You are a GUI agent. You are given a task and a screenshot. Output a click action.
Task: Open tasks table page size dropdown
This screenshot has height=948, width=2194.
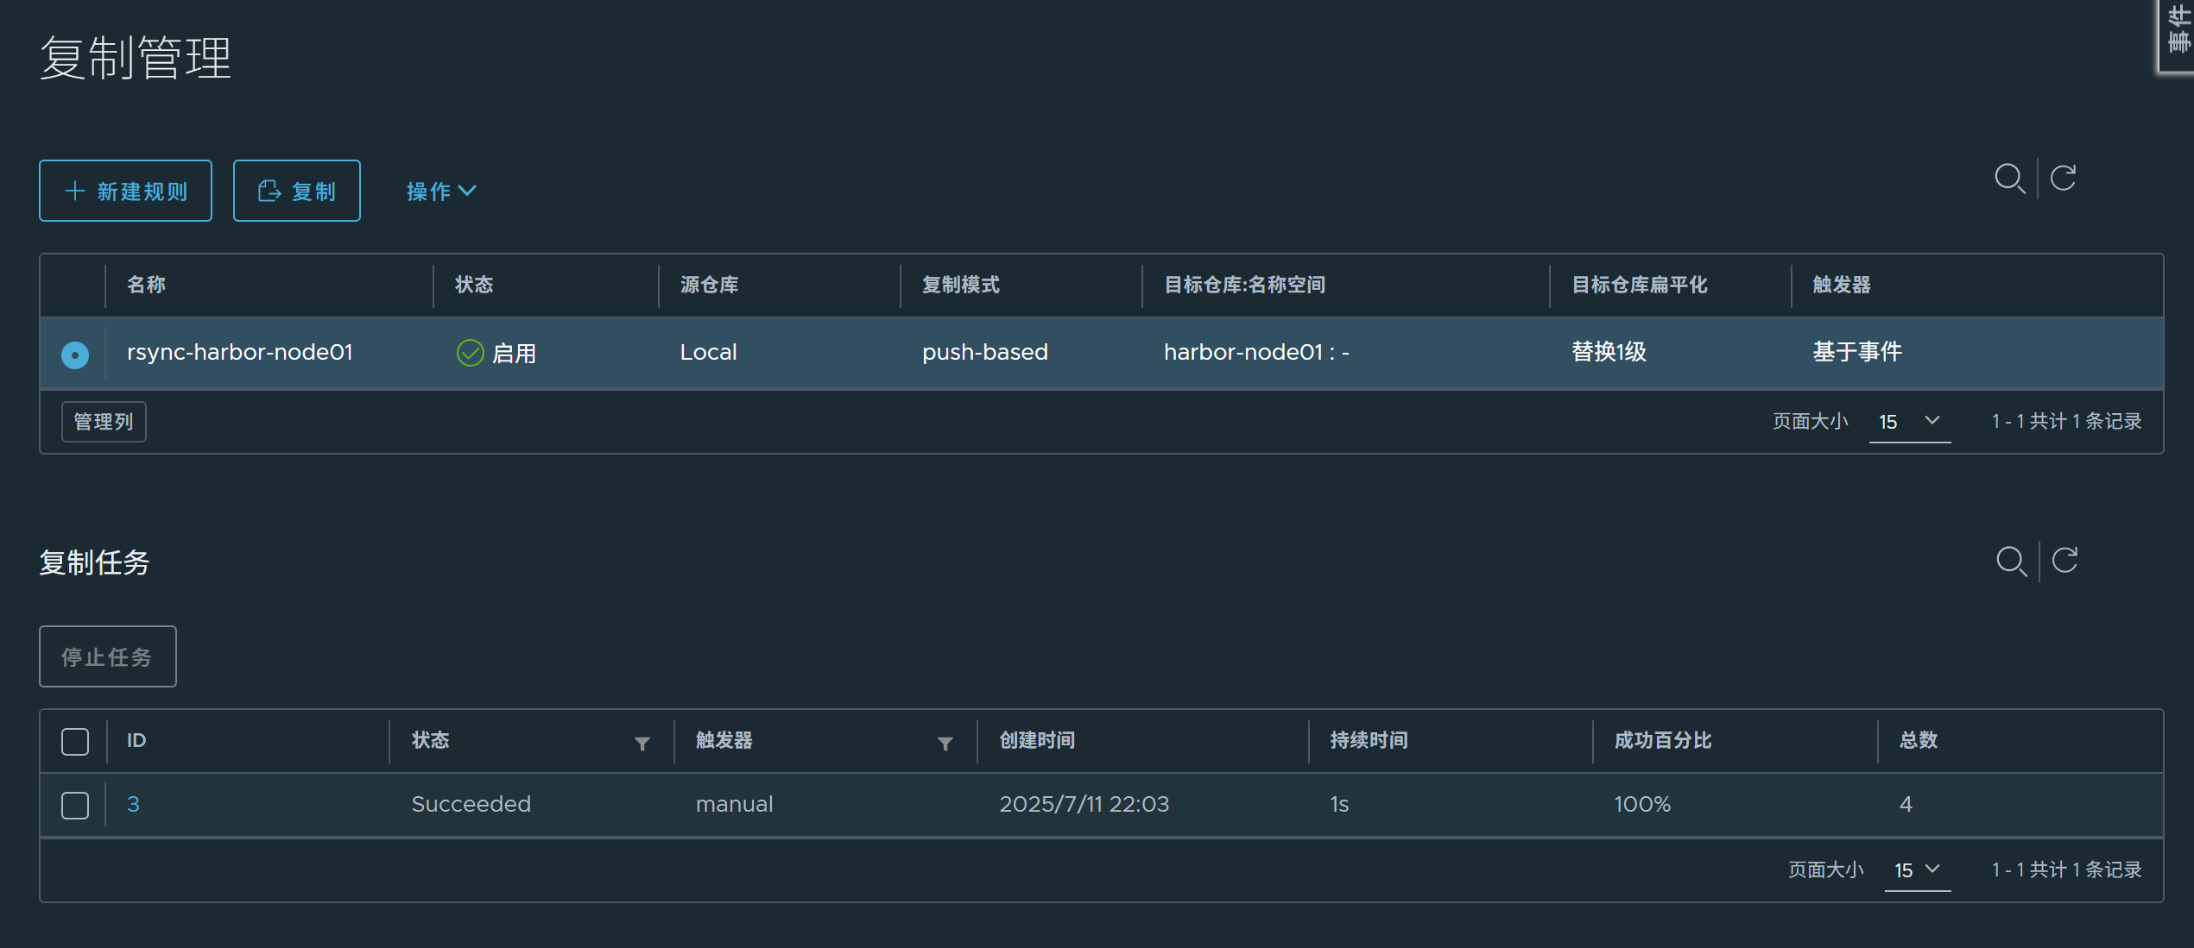pos(1917,870)
